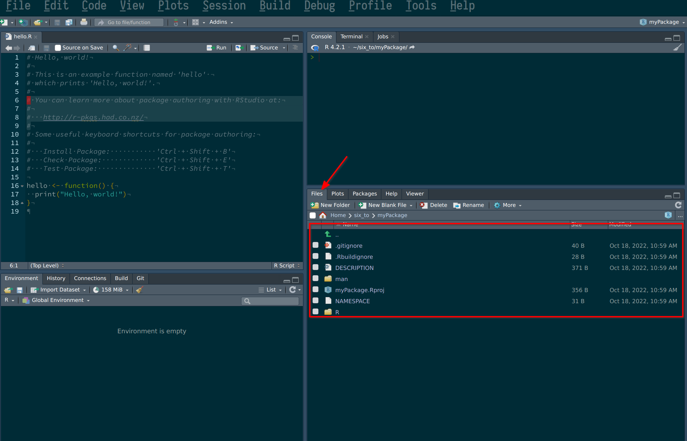Screen dimensions: 687x441
Task: Tick the DESCRIPTION file checkbox
Action: coord(315,267)
